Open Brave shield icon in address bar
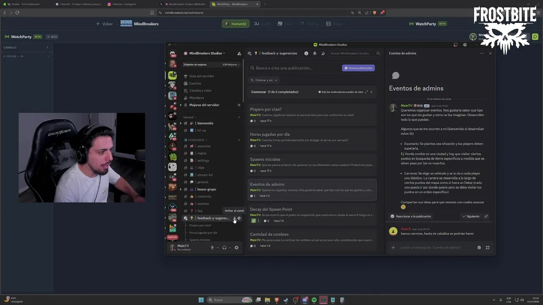 coord(374,13)
